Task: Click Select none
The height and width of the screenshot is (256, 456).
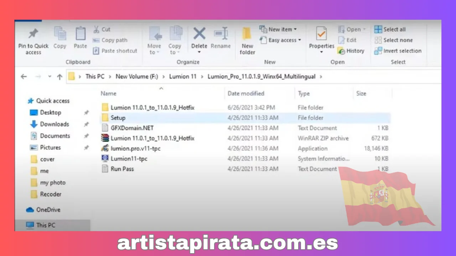Action: coord(394,40)
